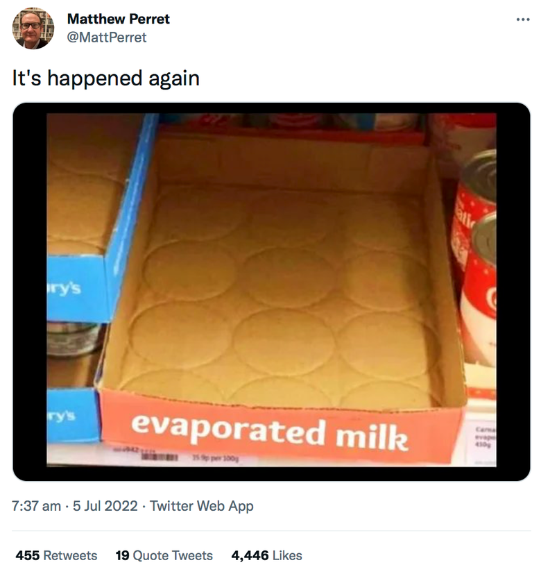
Task: View the 19 Quote Tweets list
Action: 164,555
